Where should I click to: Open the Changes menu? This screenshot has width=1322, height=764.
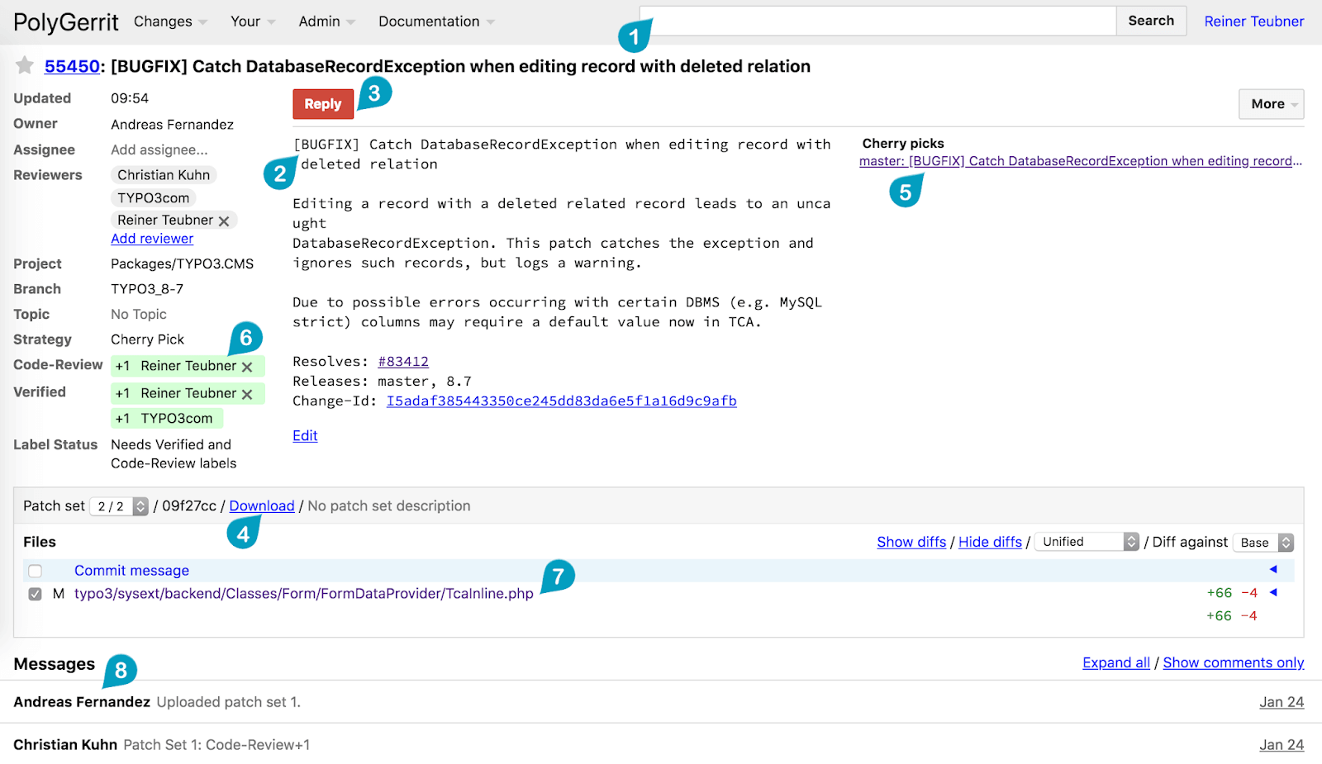170,21
